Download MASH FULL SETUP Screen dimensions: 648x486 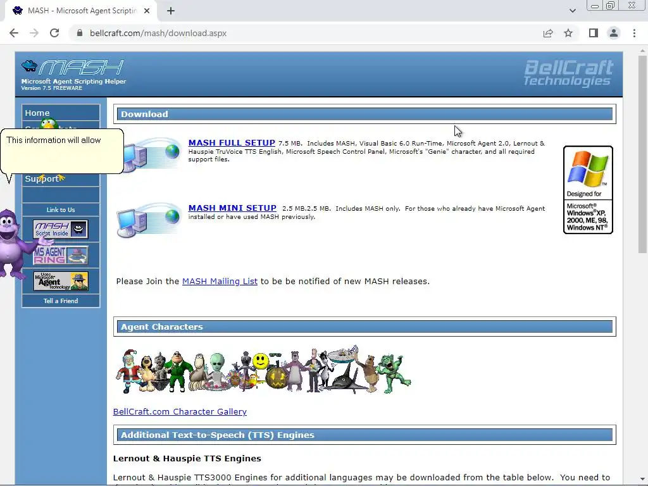click(x=232, y=142)
